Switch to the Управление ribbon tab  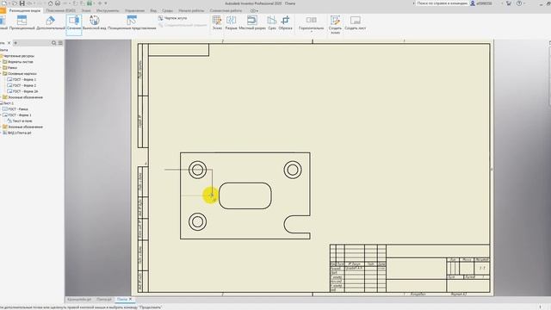(x=134, y=10)
